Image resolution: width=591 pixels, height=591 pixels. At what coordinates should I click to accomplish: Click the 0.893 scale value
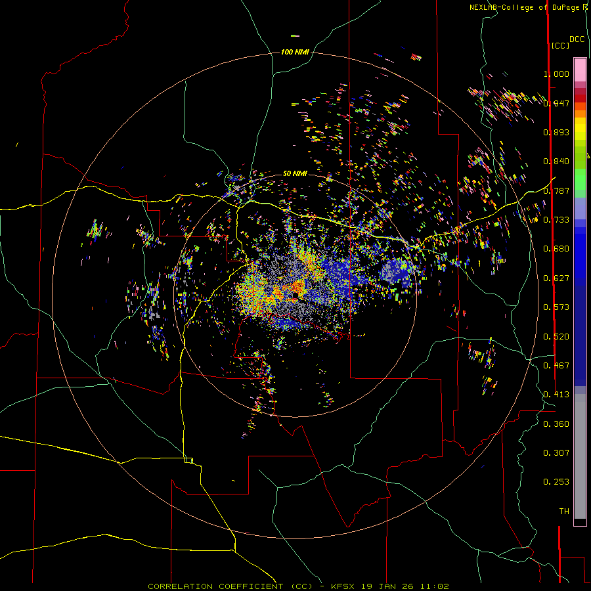[556, 132]
